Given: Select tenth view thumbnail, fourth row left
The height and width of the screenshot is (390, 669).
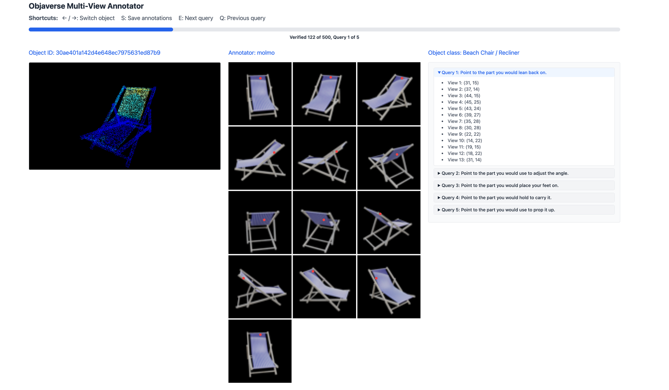Looking at the screenshot, I should (x=260, y=287).
